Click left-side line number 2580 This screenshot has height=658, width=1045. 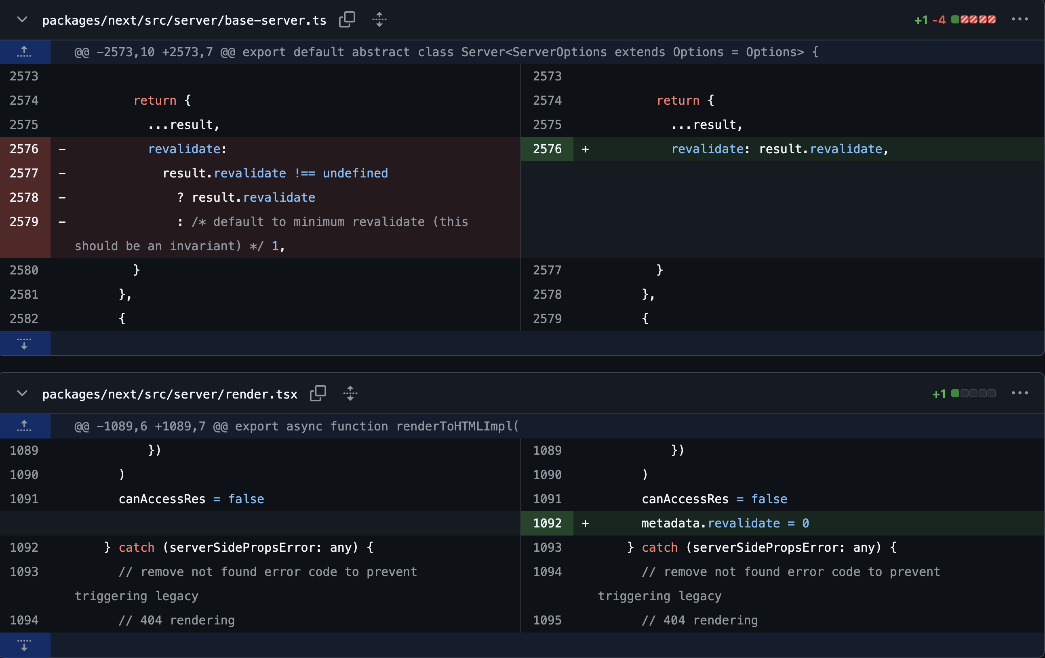(x=25, y=270)
